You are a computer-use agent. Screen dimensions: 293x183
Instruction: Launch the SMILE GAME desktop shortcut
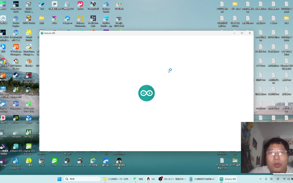pyautogui.click(x=28, y=7)
